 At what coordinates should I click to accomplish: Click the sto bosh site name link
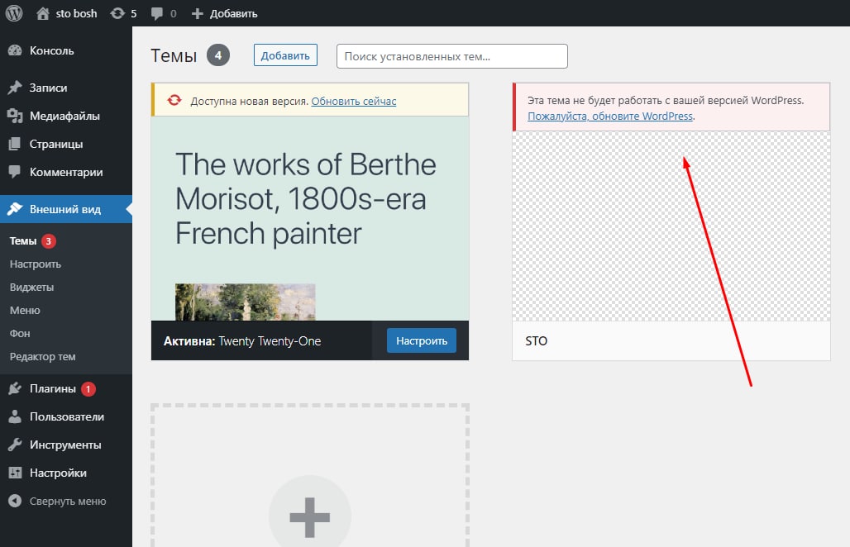(x=76, y=13)
